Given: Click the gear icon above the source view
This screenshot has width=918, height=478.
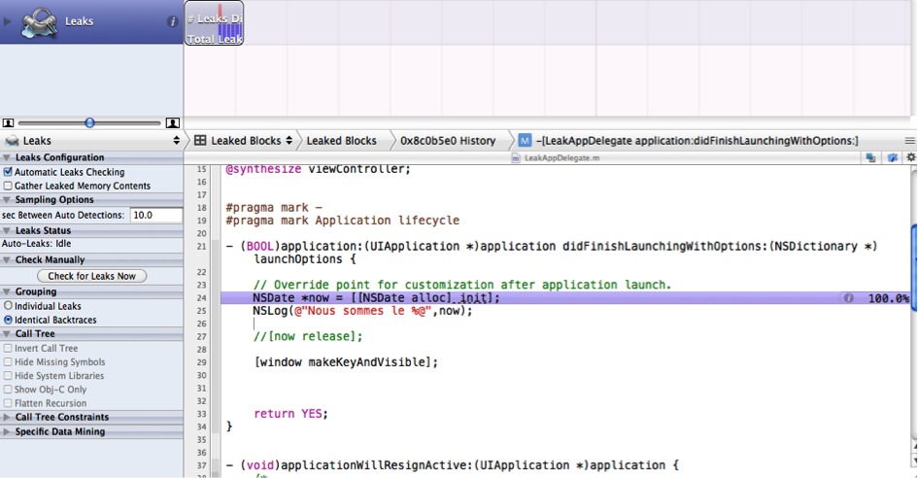Looking at the screenshot, I should pos(910,157).
